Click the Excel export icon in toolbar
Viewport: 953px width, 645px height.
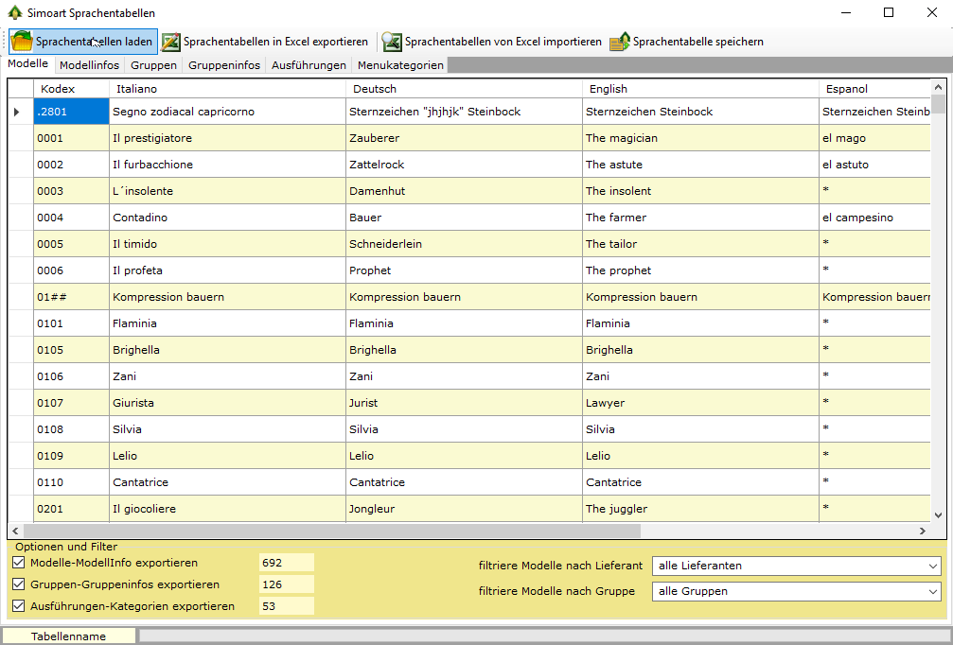click(170, 42)
